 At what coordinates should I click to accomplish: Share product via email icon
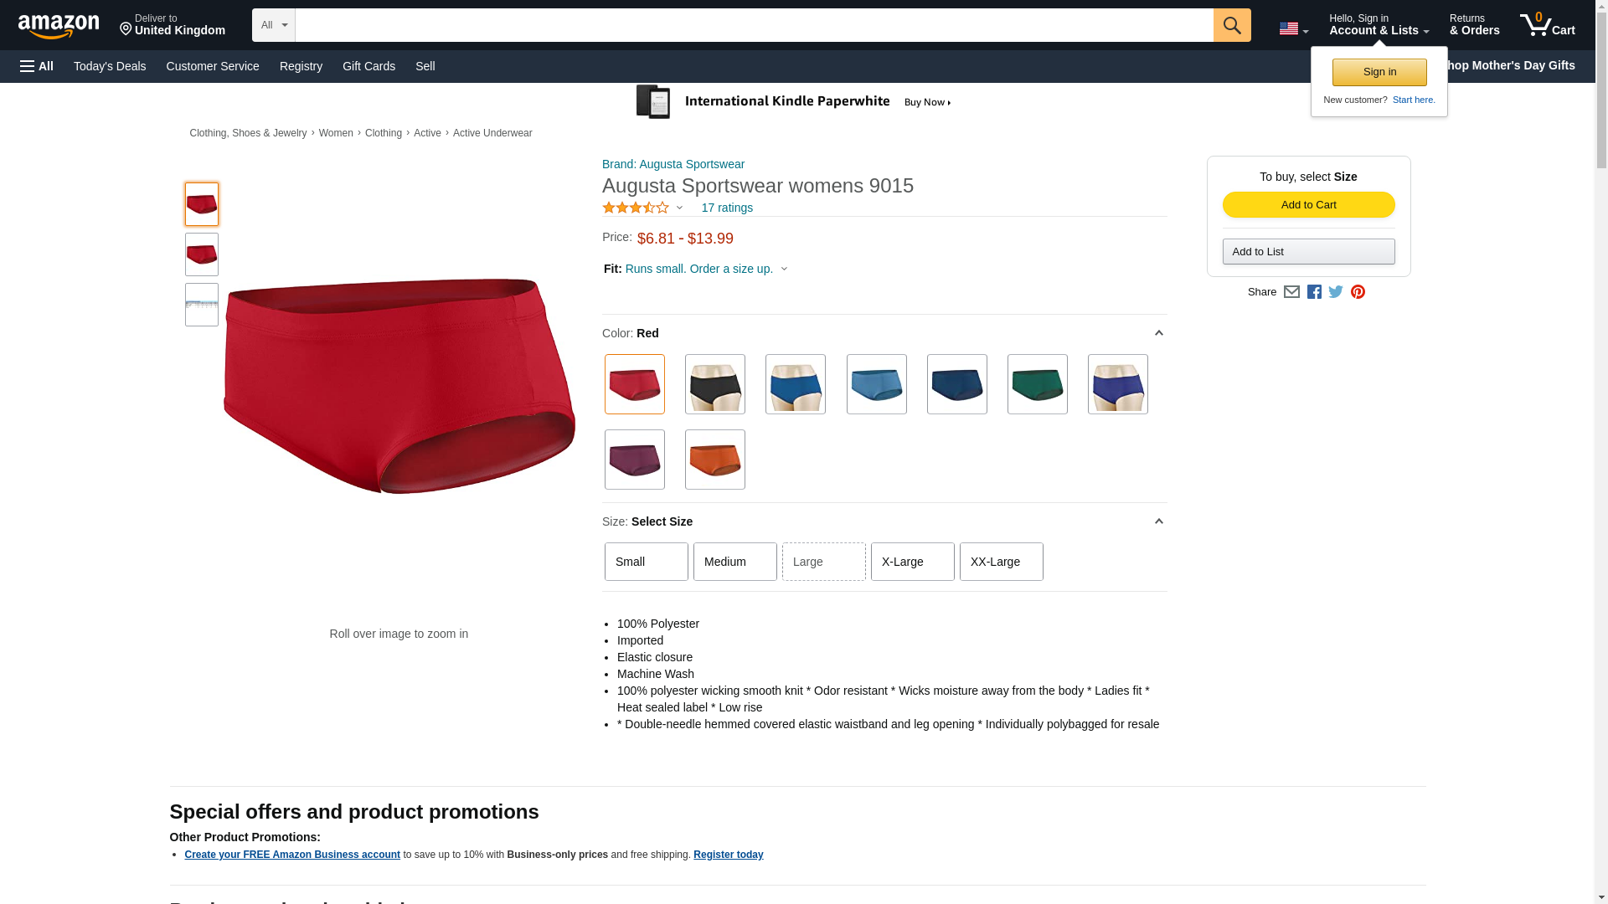[1291, 291]
